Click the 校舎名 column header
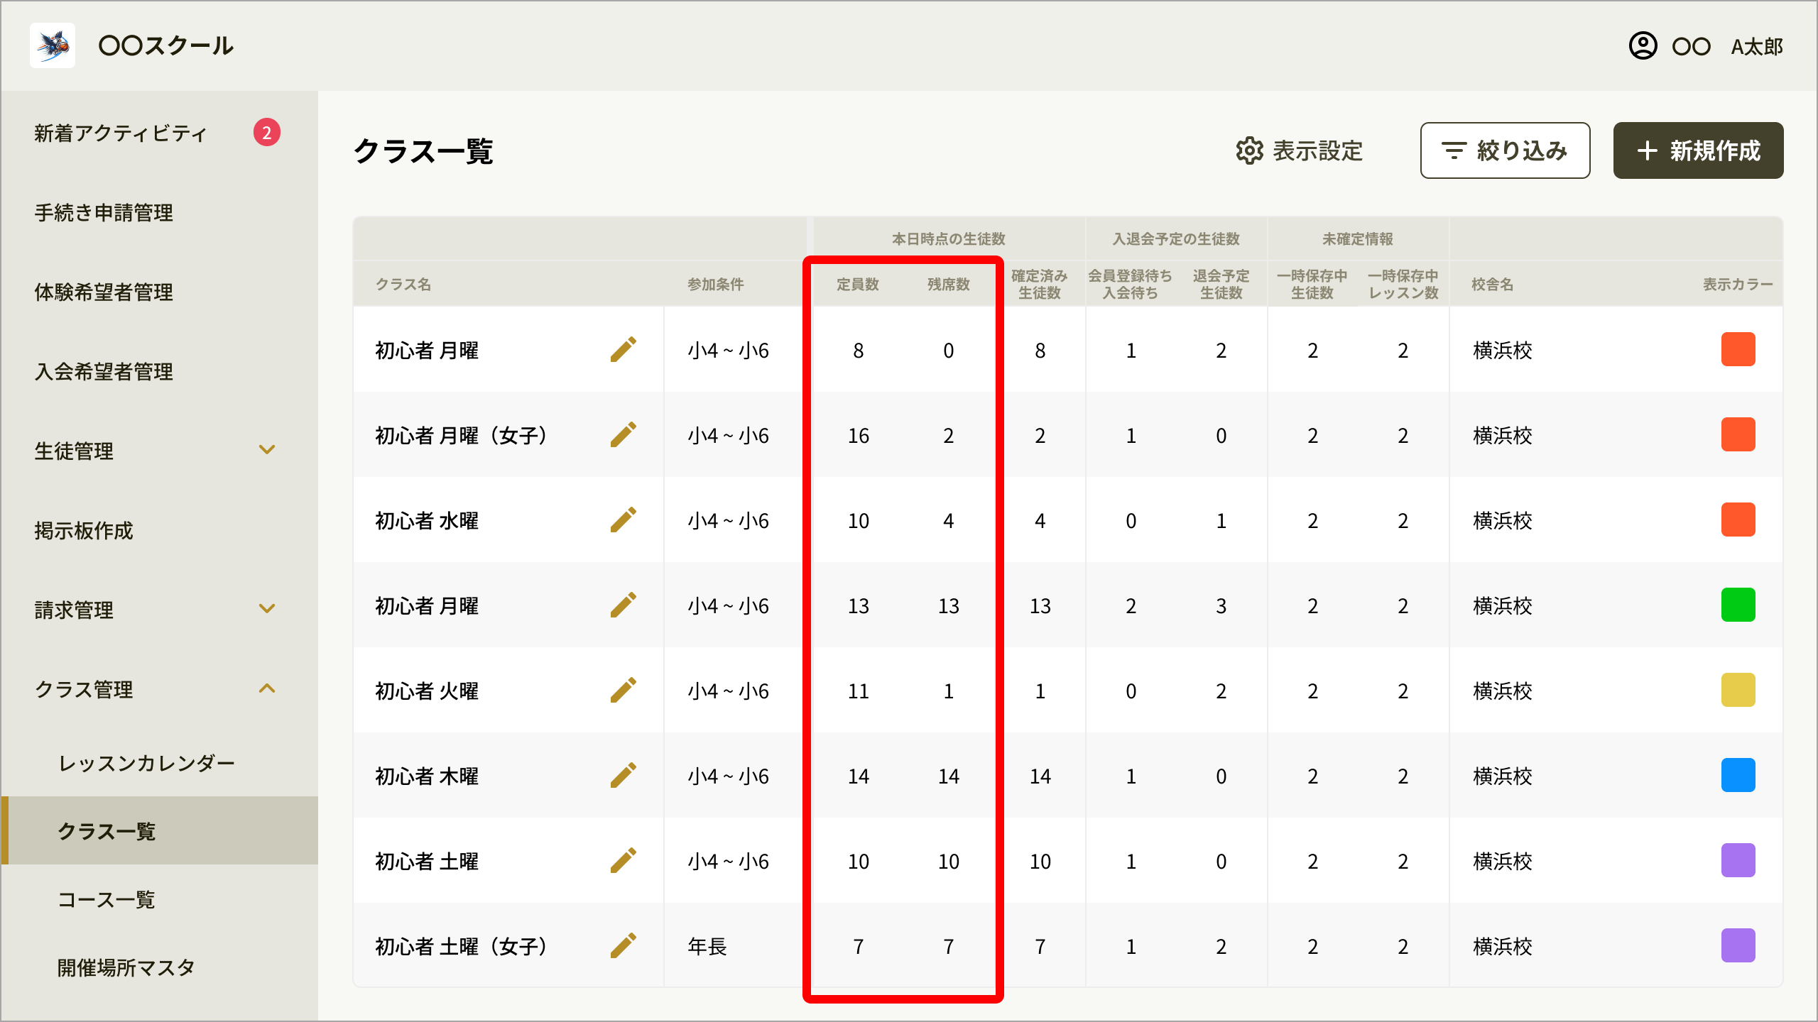Image resolution: width=1818 pixels, height=1022 pixels. [x=1493, y=284]
